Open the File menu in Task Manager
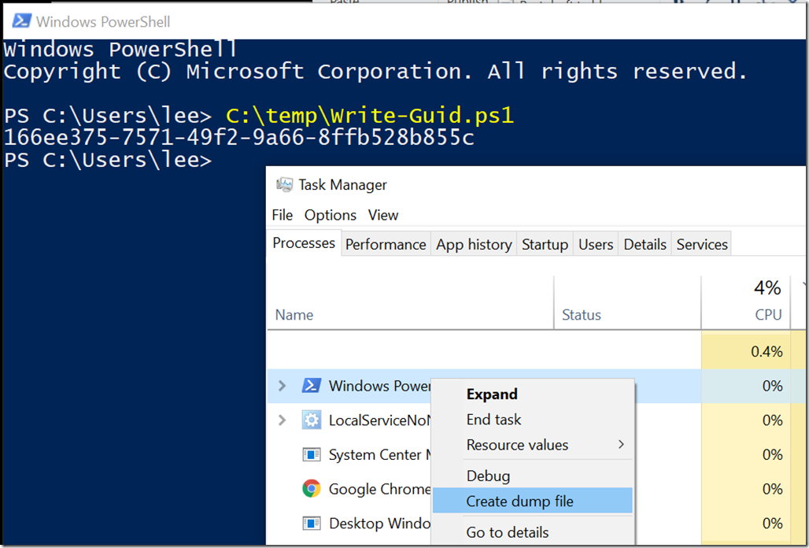The height and width of the screenshot is (548, 809). (283, 215)
